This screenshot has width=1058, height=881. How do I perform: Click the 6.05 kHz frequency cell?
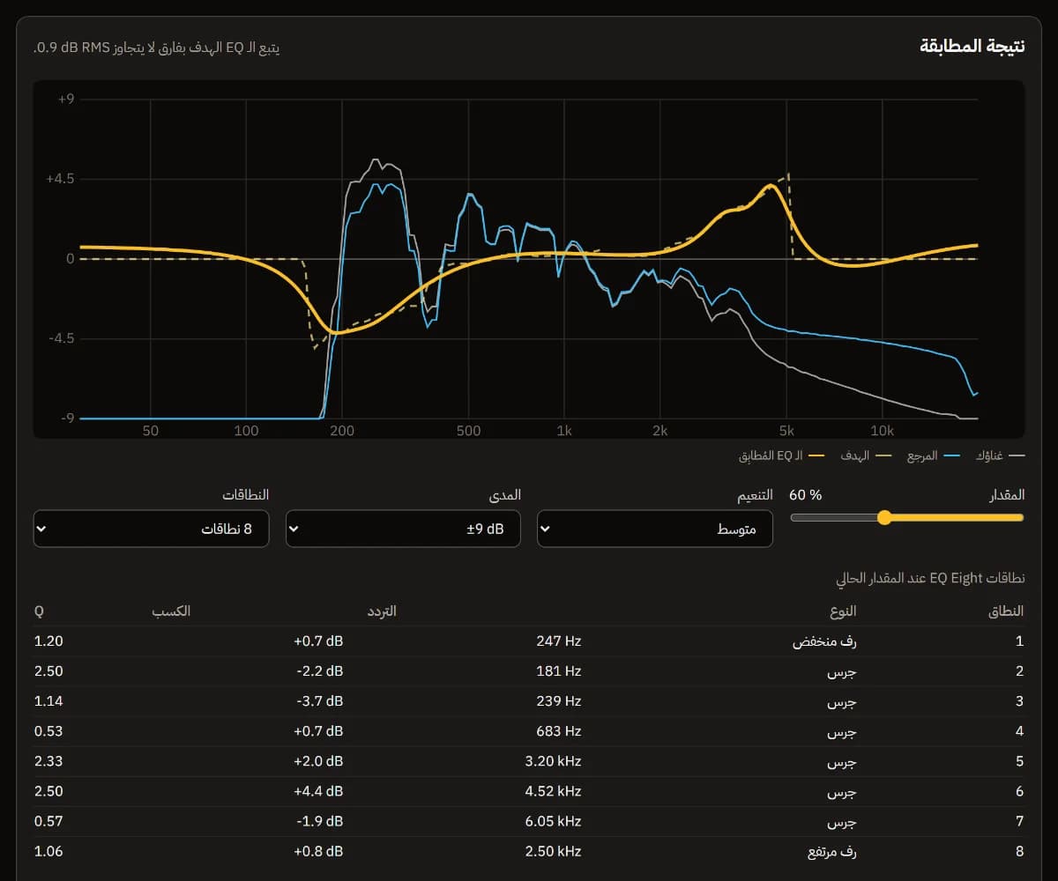point(554,821)
